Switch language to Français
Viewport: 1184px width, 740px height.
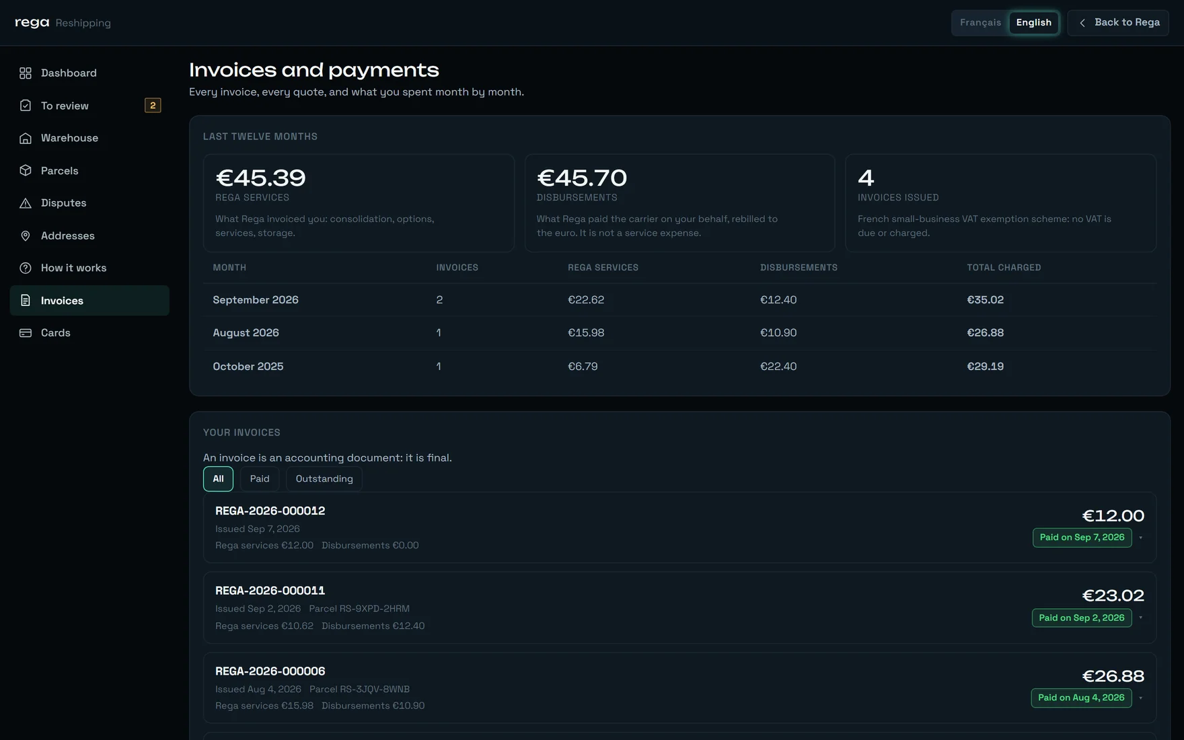pos(980,23)
